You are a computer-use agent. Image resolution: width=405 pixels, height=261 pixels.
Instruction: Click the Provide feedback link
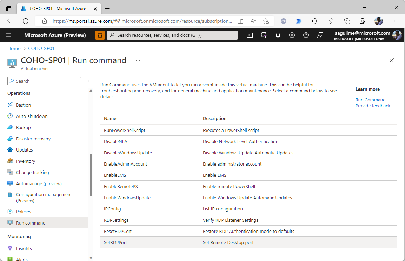point(373,106)
